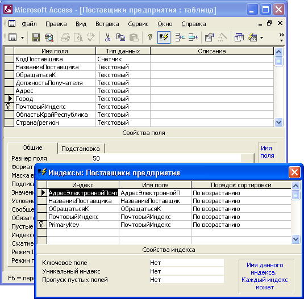Click the Delete Rows toolbar icon
Viewport: 304px width, 299px height.
pyautogui.click(x=193, y=37)
